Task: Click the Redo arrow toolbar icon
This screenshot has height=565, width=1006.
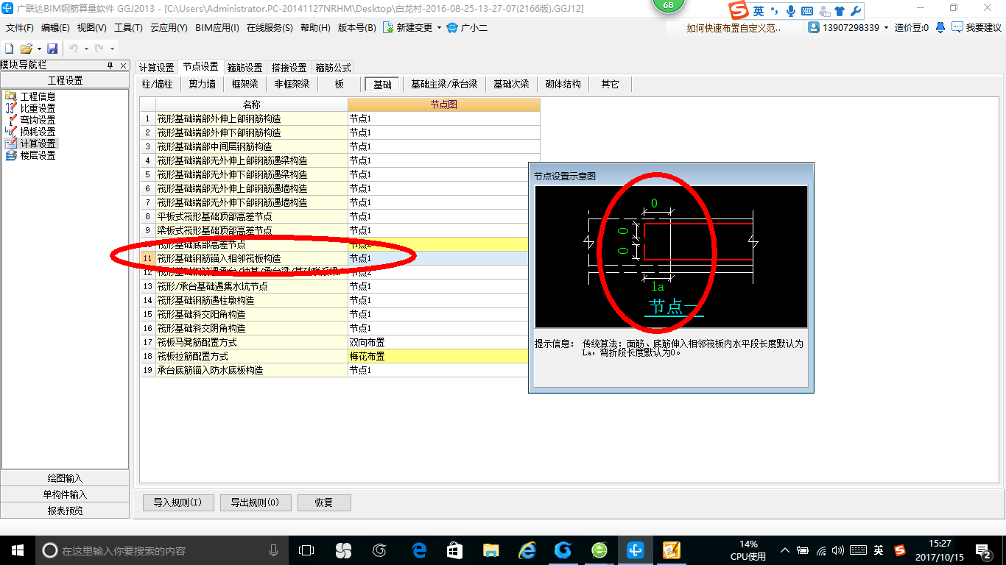Action: (x=99, y=49)
